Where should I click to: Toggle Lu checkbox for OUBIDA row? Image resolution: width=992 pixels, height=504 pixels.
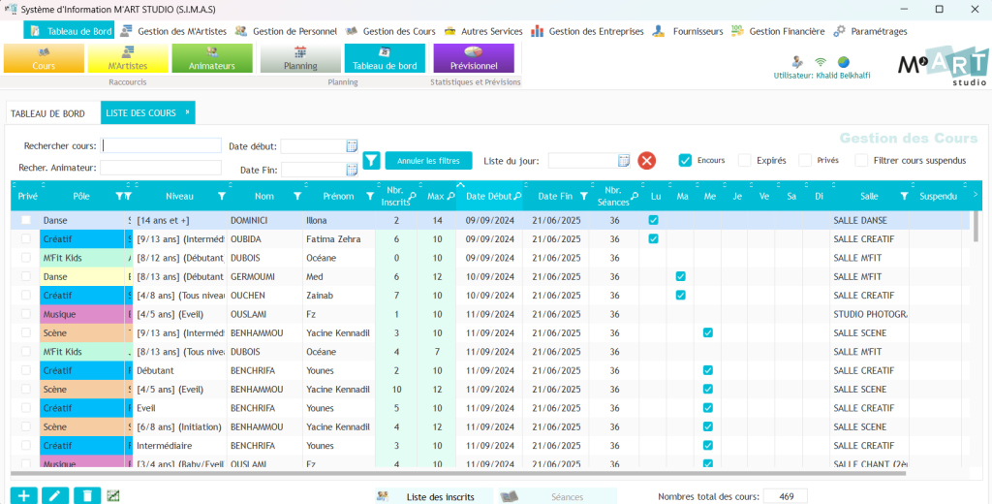654,239
